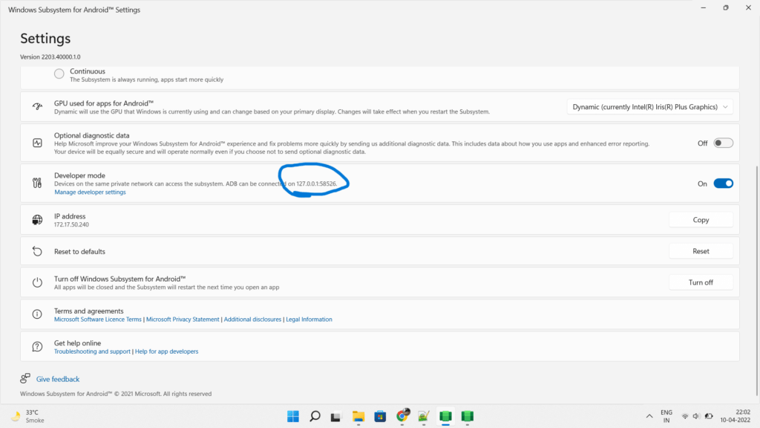The width and height of the screenshot is (760, 428).
Task: Turn off the Developer mode switch
Action: 723,184
